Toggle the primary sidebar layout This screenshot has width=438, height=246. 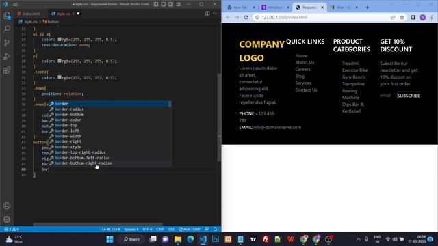[x=156, y=4]
